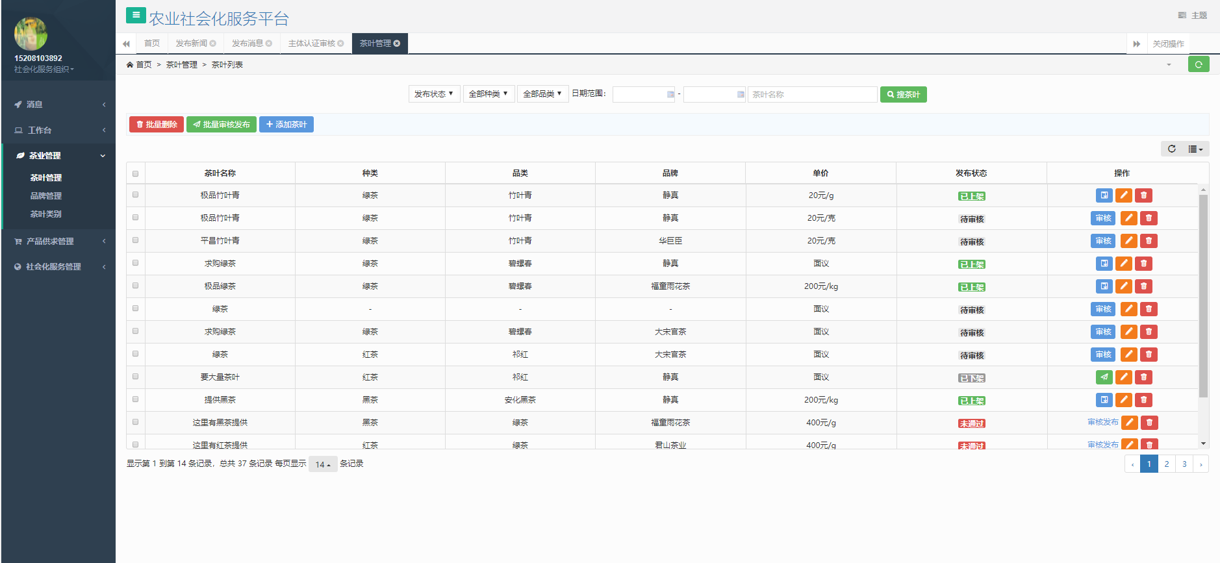Open the 发布状态 dropdown filter
Image resolution: width=1220 pixels, height=563 pixels.
434,94
